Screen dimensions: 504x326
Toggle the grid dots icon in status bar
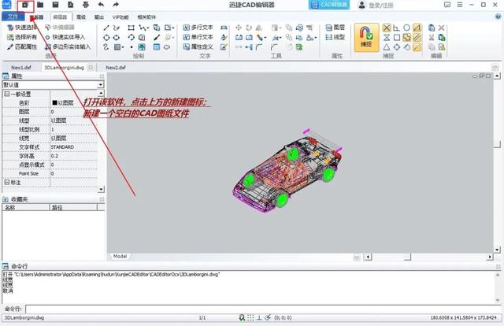(x=250, y=317)
